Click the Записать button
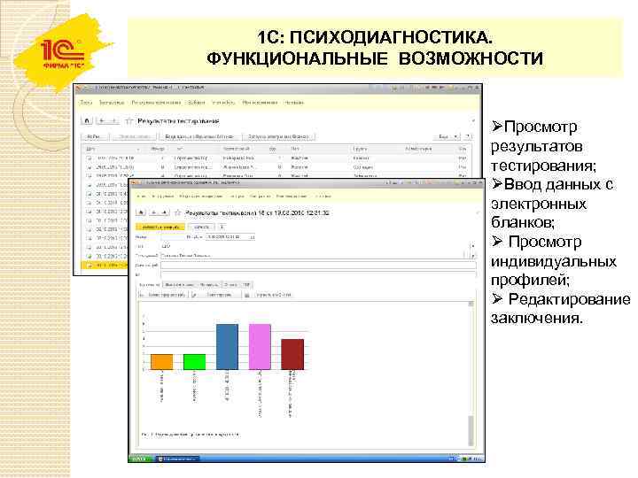The image size is (638, 478). click(202, 227)
